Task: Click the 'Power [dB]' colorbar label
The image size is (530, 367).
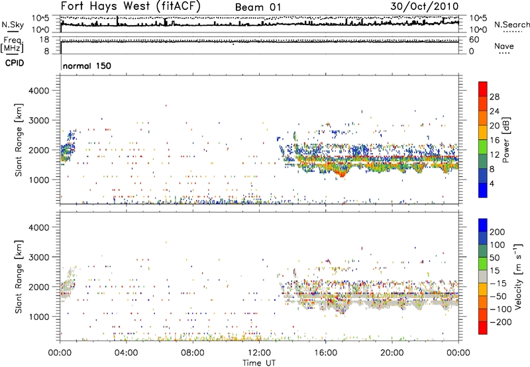Action: [x=505, y=140]
